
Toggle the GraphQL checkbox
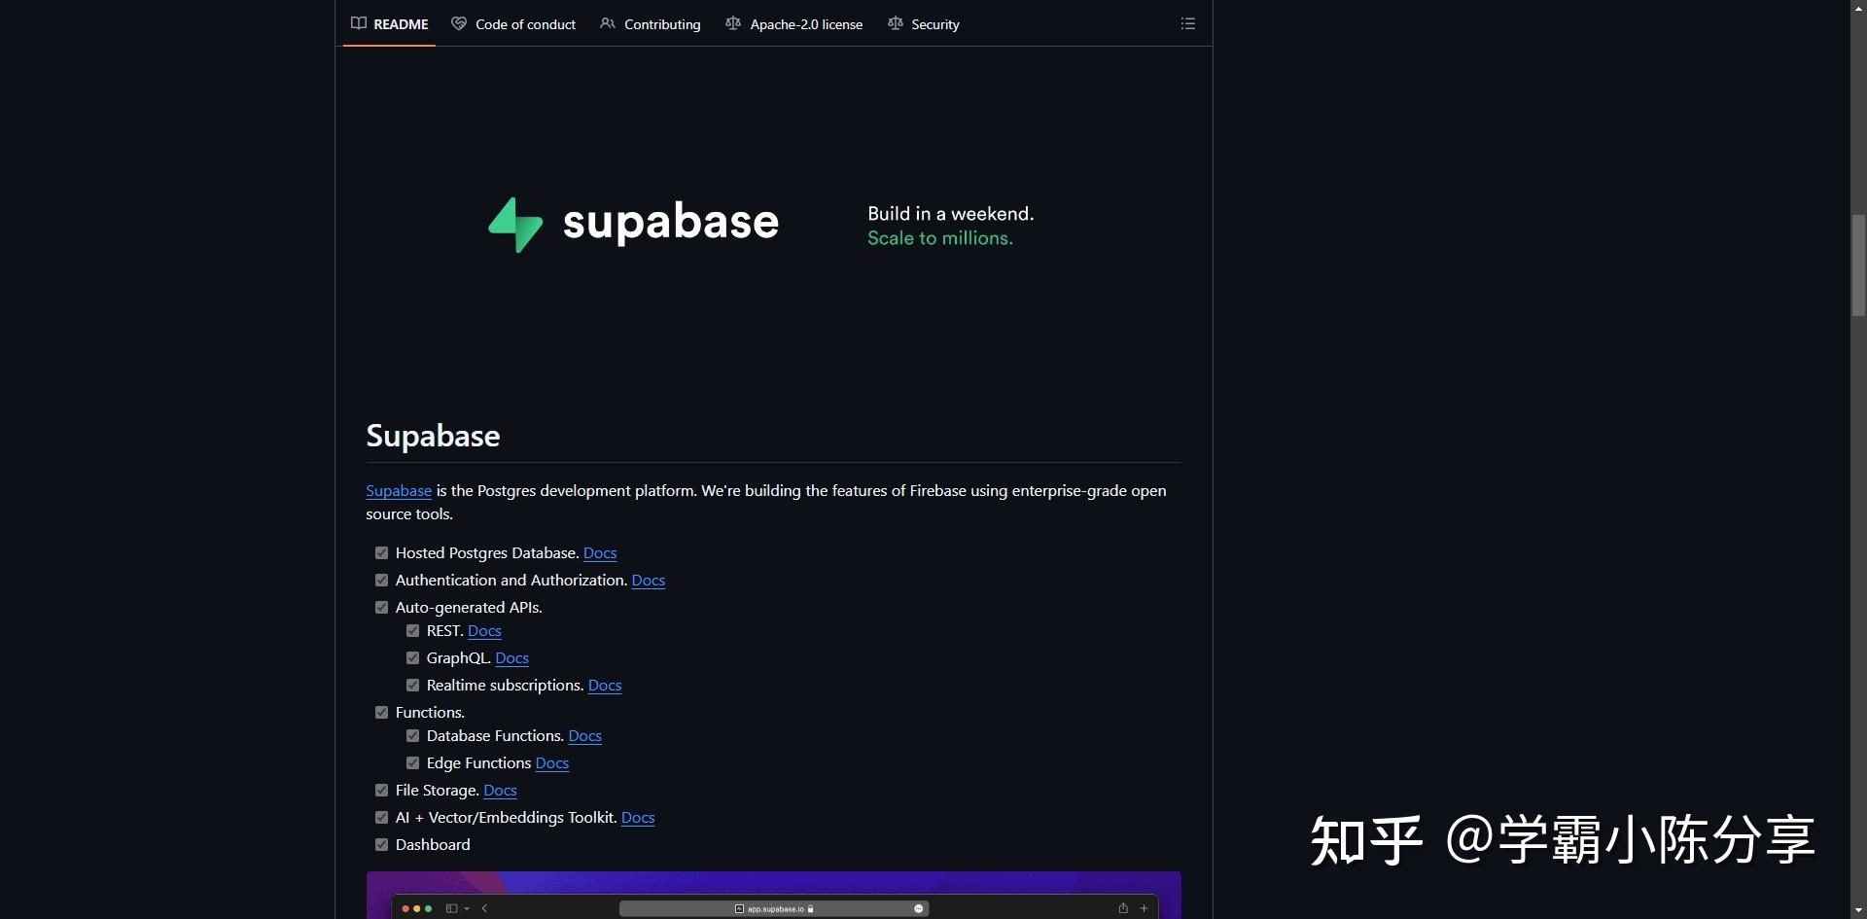[x=412, y=657]
